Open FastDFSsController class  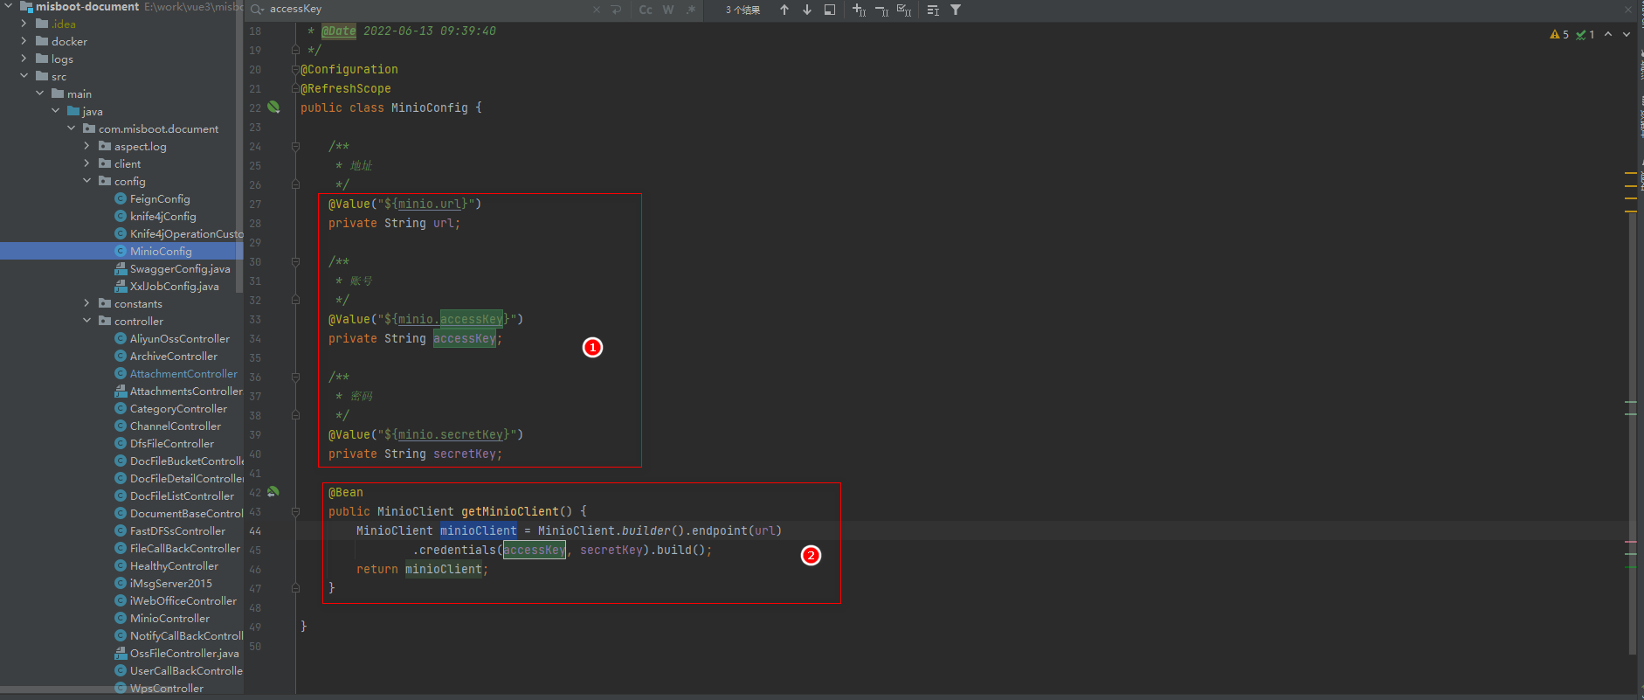point(177,530)
